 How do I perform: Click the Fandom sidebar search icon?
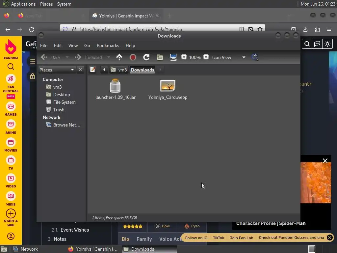point(11,67)
